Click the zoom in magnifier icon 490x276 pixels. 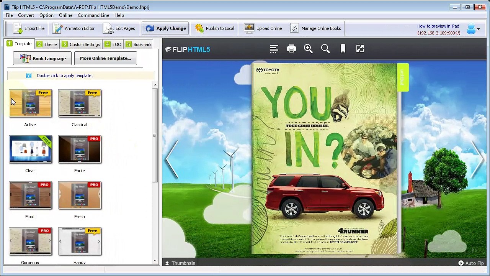pos(308,49)
